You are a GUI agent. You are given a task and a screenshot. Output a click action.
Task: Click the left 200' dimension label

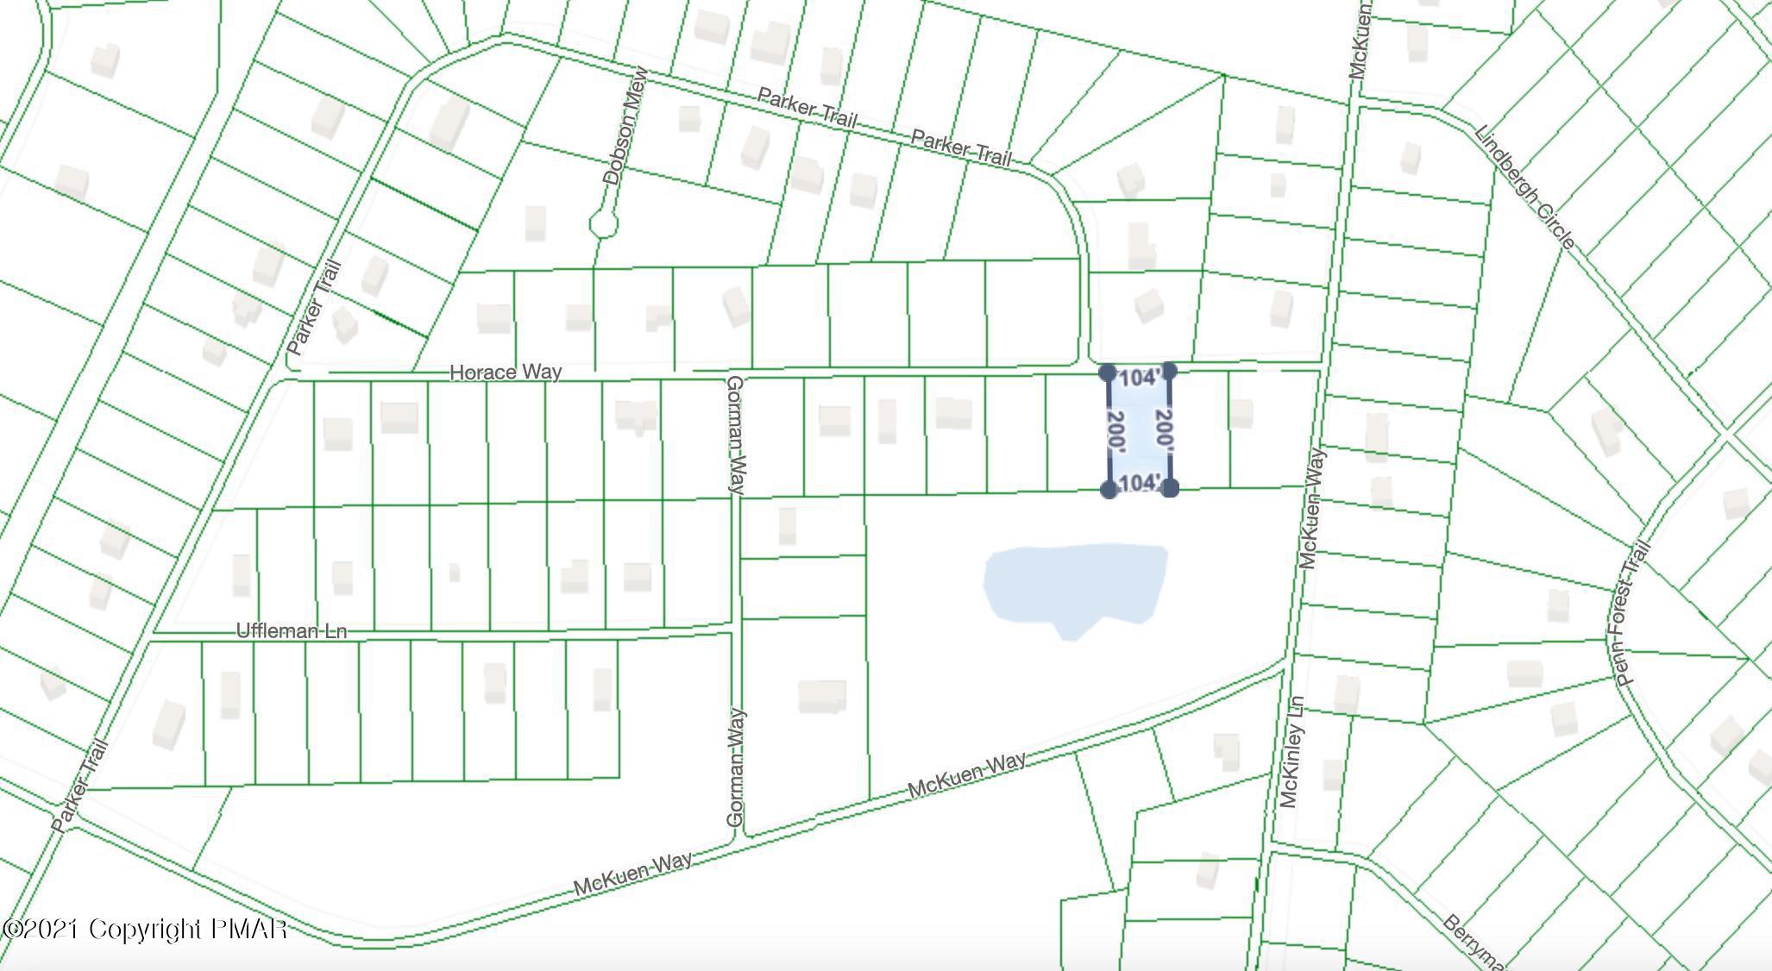click(x=1118, y=430)
